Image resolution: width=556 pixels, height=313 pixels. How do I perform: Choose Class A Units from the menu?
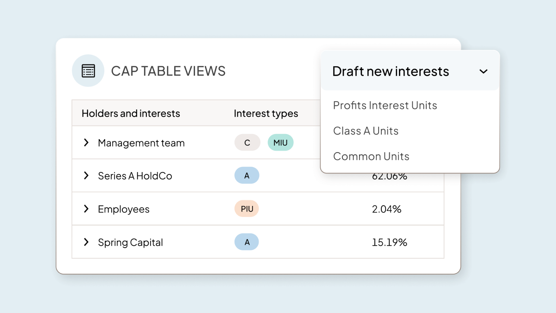pos(366,131)
